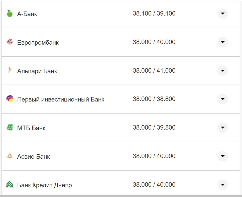
Task: Click the Альпари Банк logo icon
Action: tap(10, 70)
